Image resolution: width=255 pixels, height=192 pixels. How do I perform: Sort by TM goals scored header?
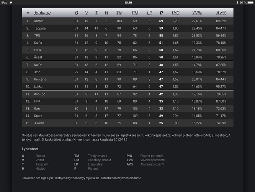(119, 13)
